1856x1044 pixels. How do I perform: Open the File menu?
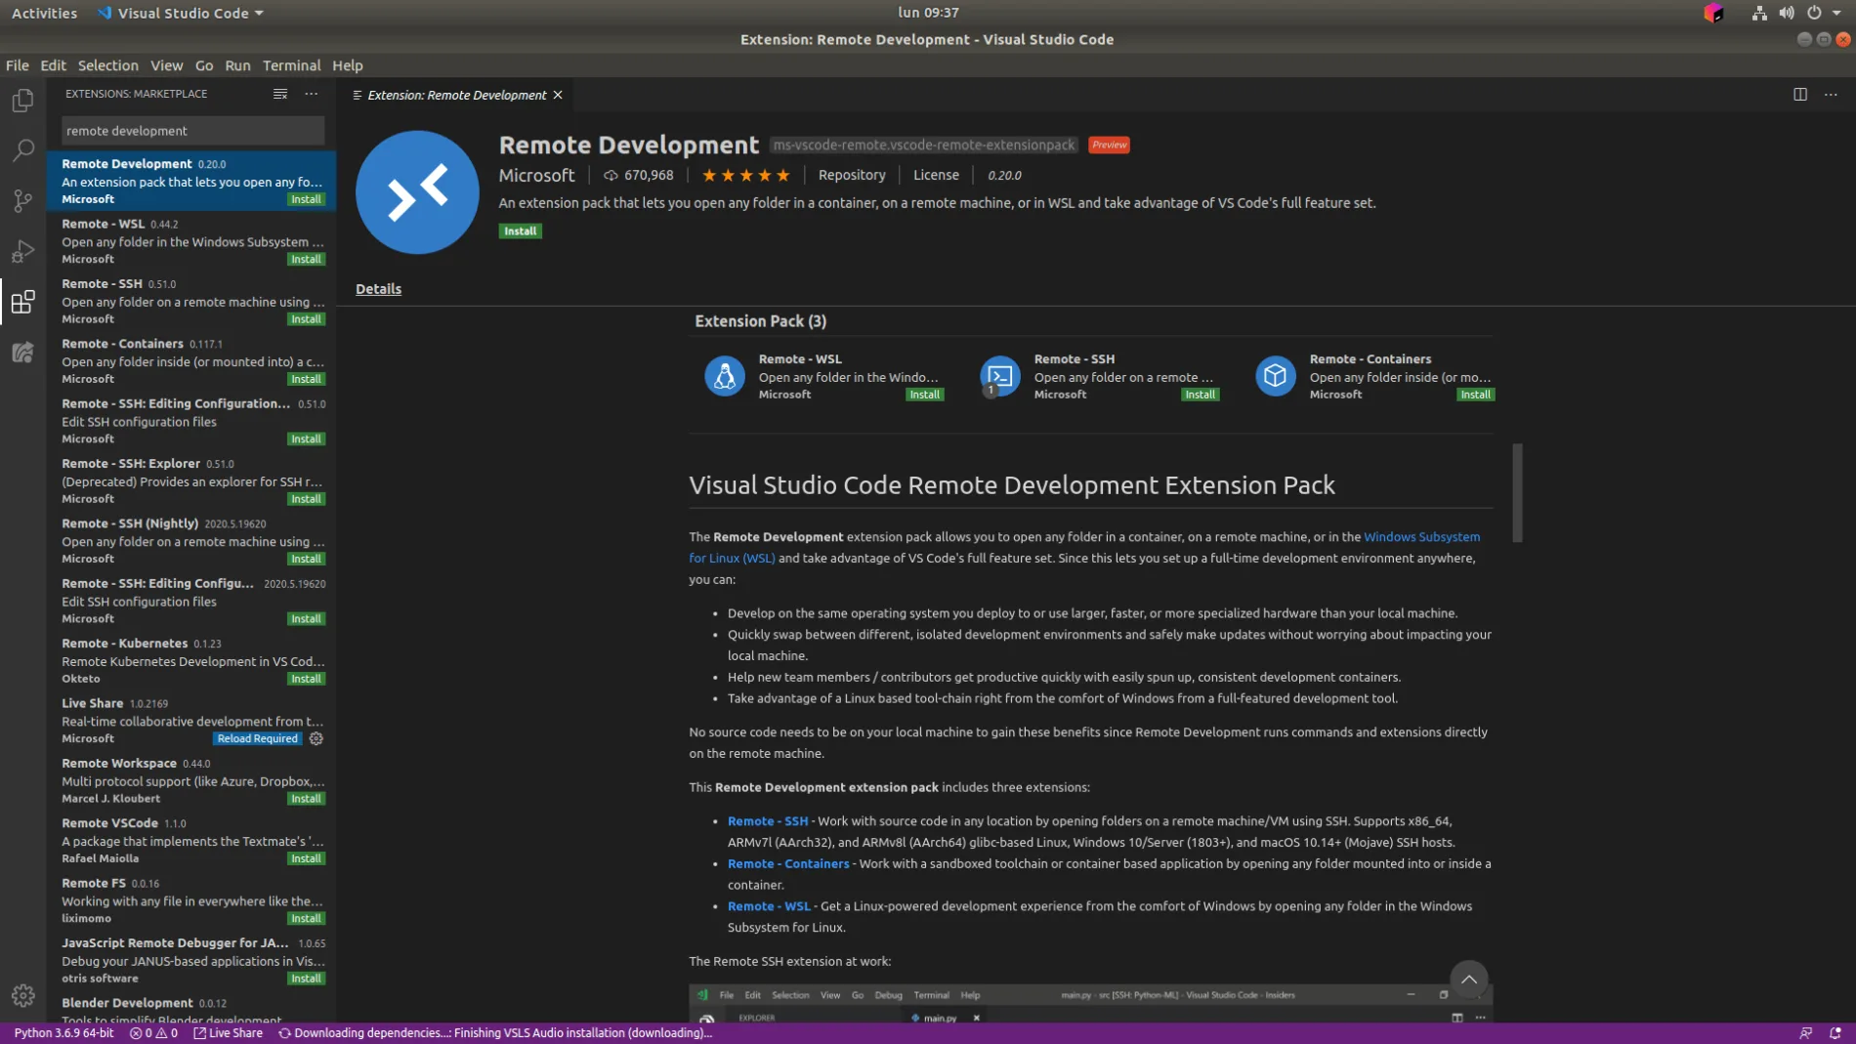tap(18, 65)
